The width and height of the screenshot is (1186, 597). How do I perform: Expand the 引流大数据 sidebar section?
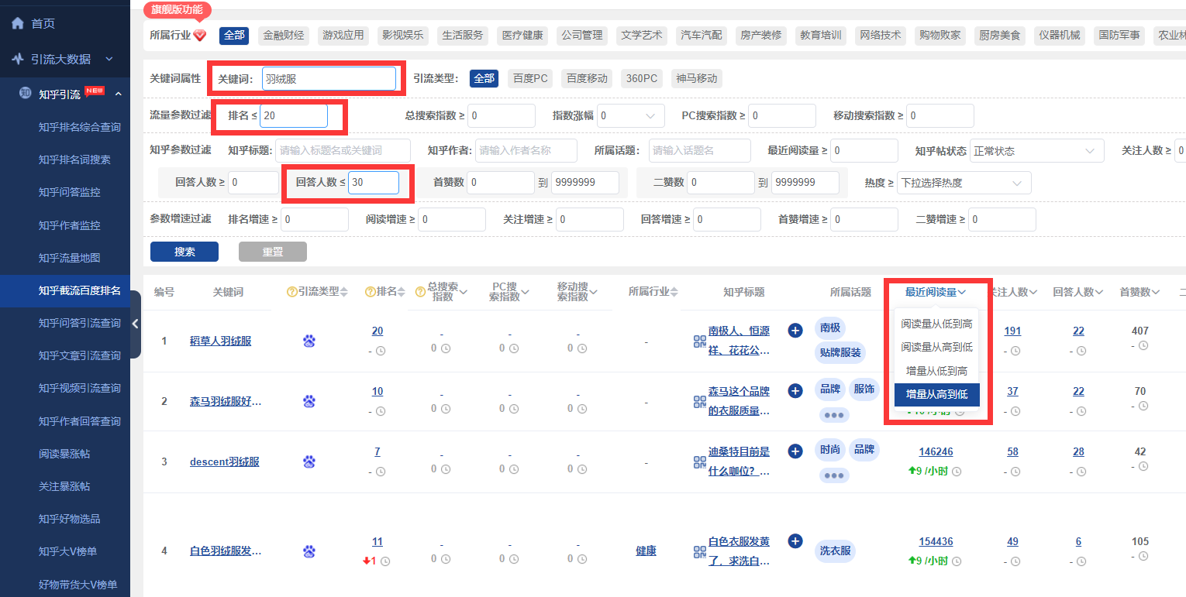109,59
